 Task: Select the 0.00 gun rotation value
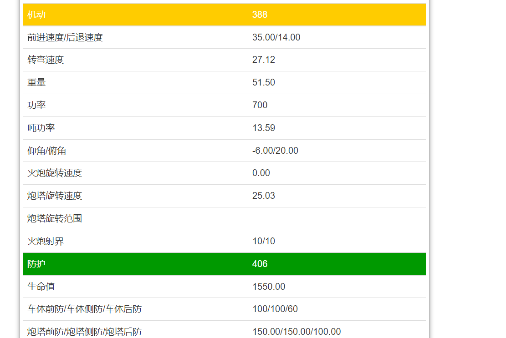pyautogui.click(x=261, y=173)
